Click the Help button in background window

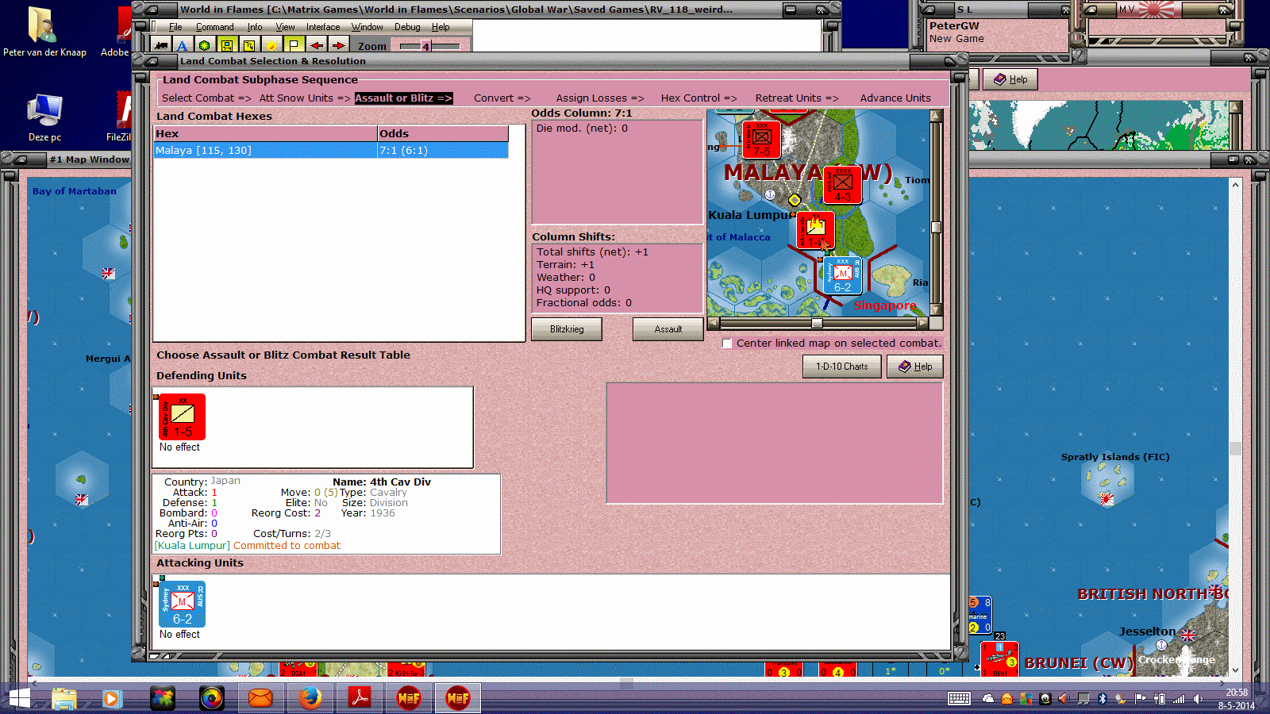coord(1010,79)
